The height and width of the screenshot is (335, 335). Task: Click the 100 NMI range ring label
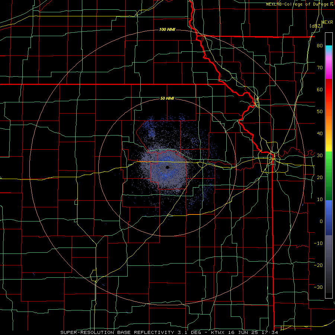167,29
